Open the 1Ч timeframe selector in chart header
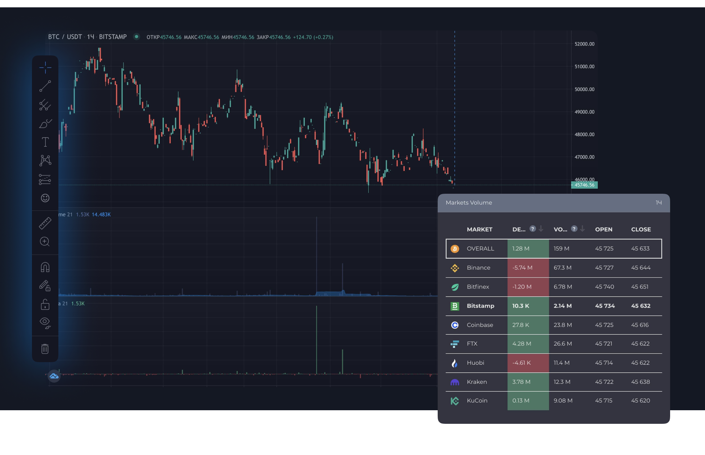This screenshot has width=705, height=455. pos(91,37)
